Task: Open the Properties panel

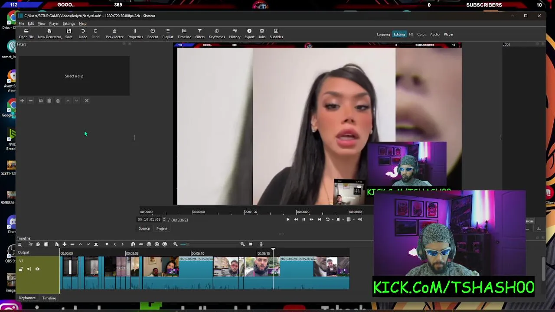Action: pos(135,33)
